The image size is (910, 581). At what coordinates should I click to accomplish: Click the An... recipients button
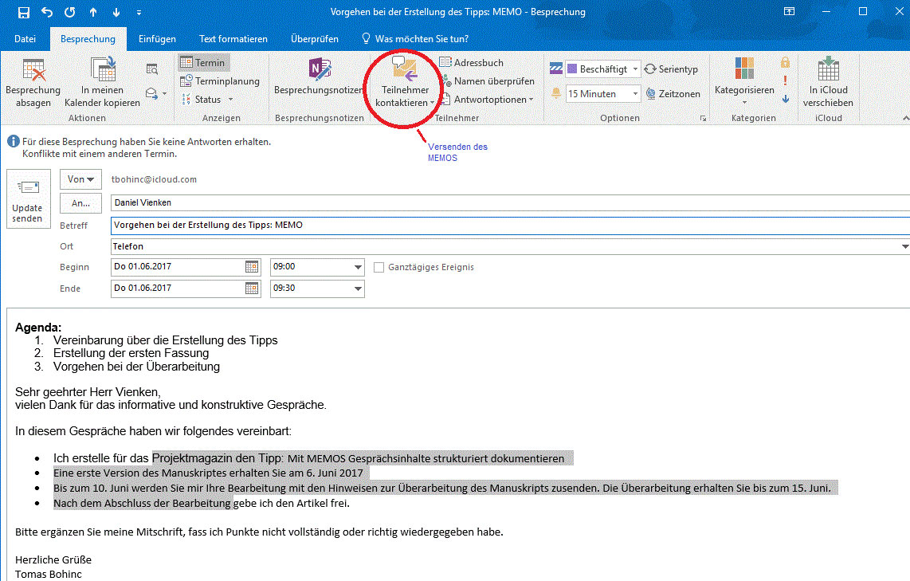[80, 202]
